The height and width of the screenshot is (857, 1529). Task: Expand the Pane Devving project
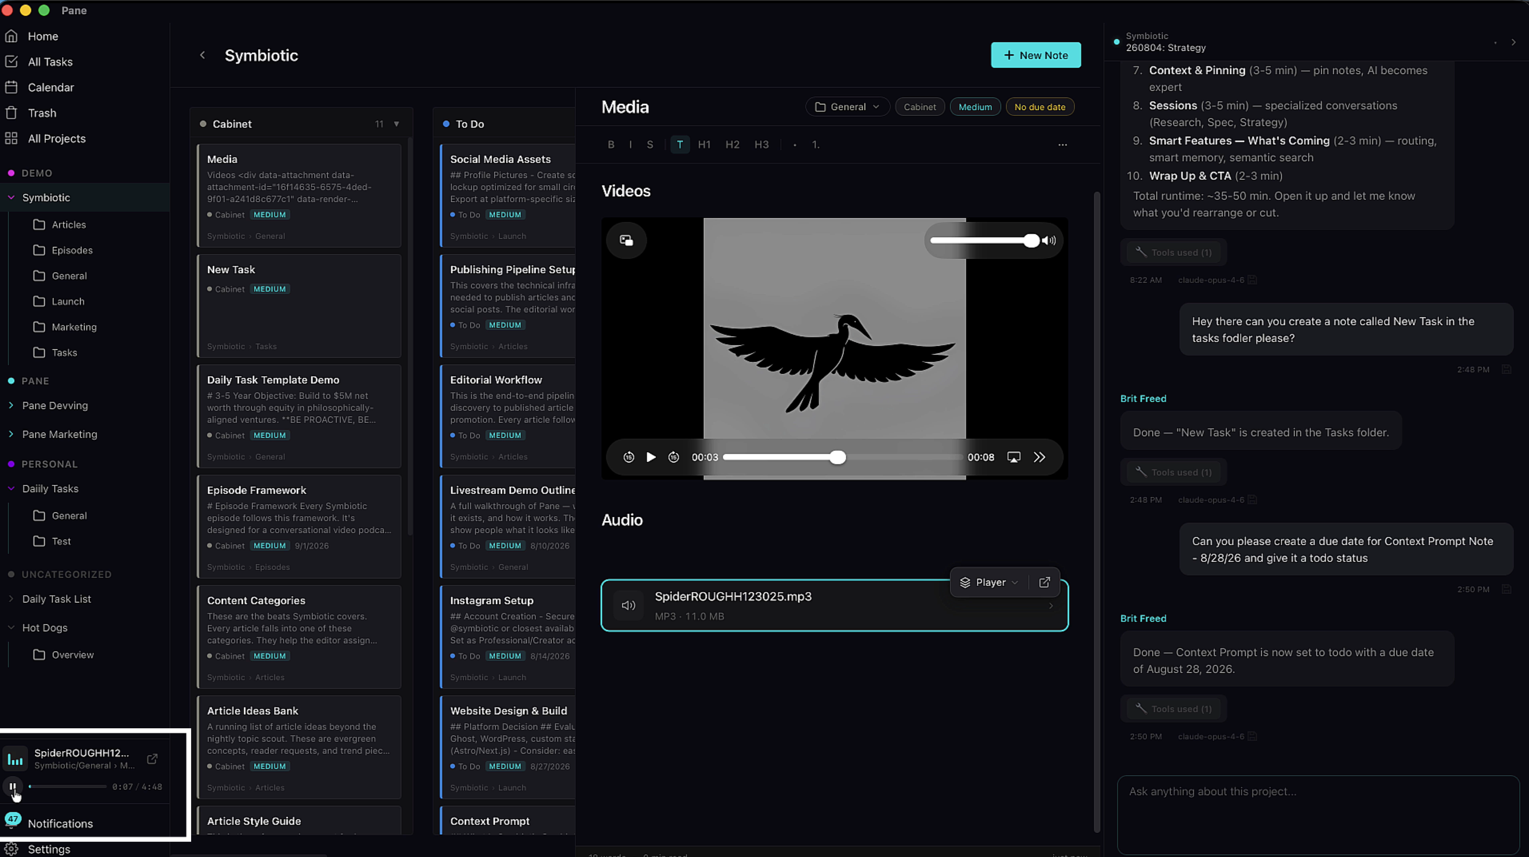coord(11,405)
